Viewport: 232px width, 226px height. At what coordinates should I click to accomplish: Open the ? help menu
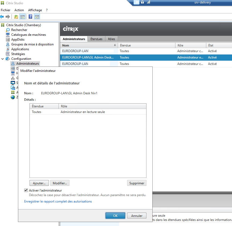(x=47, y=10)
